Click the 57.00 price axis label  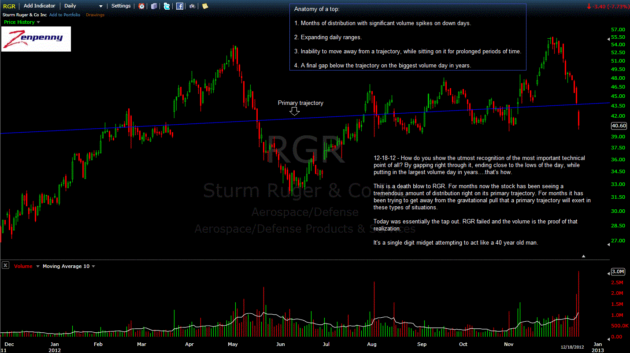pyautogui.click(x=618, y=30)
